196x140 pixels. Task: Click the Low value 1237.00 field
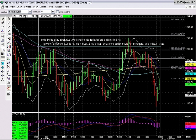coord(44,16)
